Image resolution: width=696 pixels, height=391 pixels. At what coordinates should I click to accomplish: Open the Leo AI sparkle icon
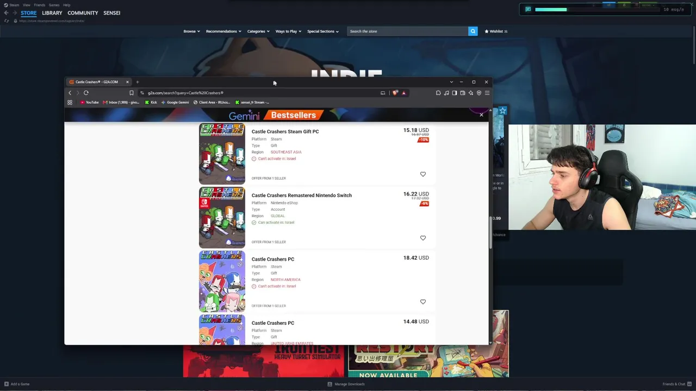(x=471, y=93)
